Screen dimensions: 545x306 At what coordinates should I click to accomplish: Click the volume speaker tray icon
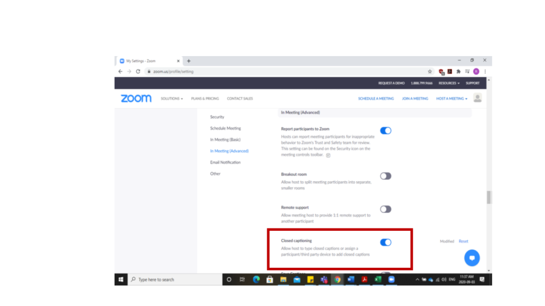[x=444, y=279]
